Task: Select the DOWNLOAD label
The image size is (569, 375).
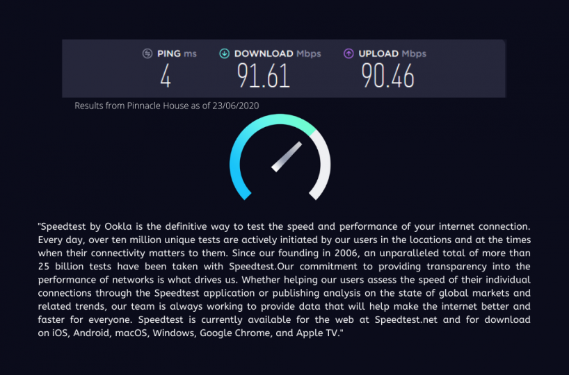Action: [264, 53]
